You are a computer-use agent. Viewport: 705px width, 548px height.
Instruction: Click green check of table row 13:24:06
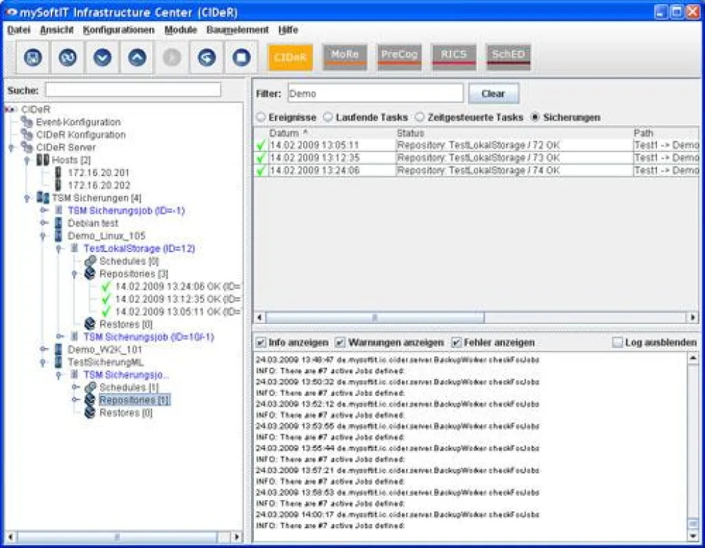click(x=261, y=171)
